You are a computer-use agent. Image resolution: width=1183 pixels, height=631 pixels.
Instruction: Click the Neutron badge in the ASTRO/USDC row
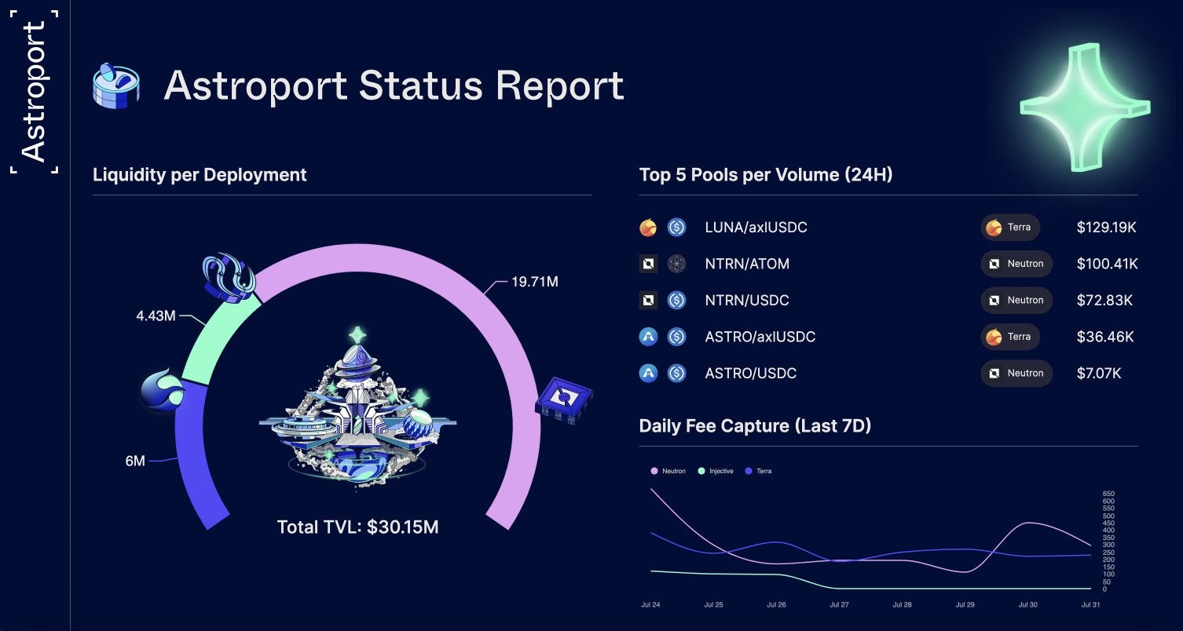[x=1016, y=373]
